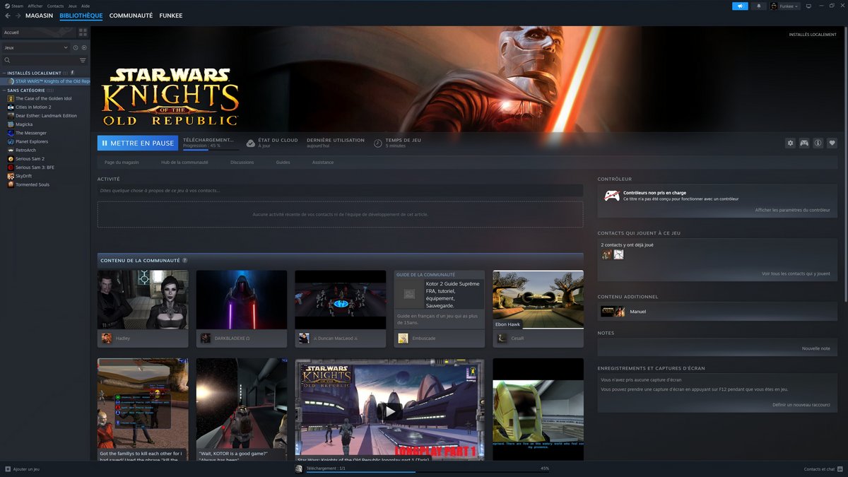Viewport: 848px width, 477px height.
Task: Click the blue megaphone announcements icon
Action: [740, 6]
